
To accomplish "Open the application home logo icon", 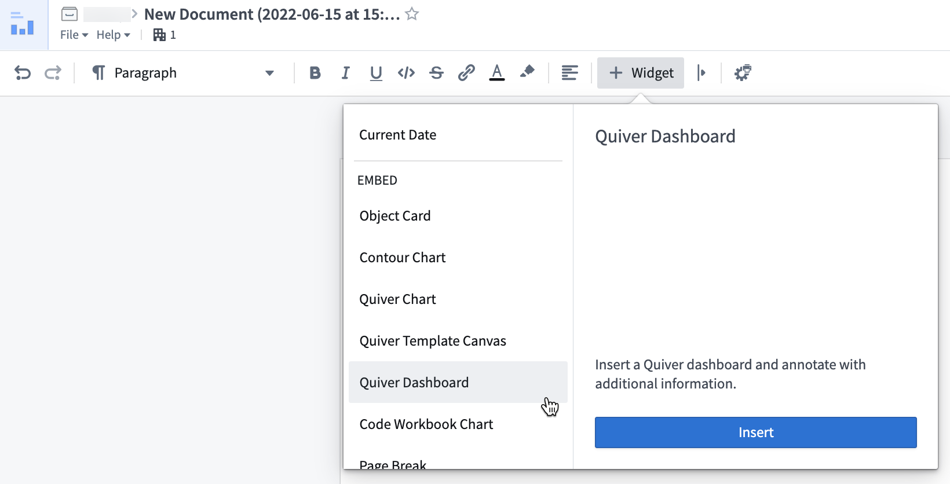I will pos(23,24).
